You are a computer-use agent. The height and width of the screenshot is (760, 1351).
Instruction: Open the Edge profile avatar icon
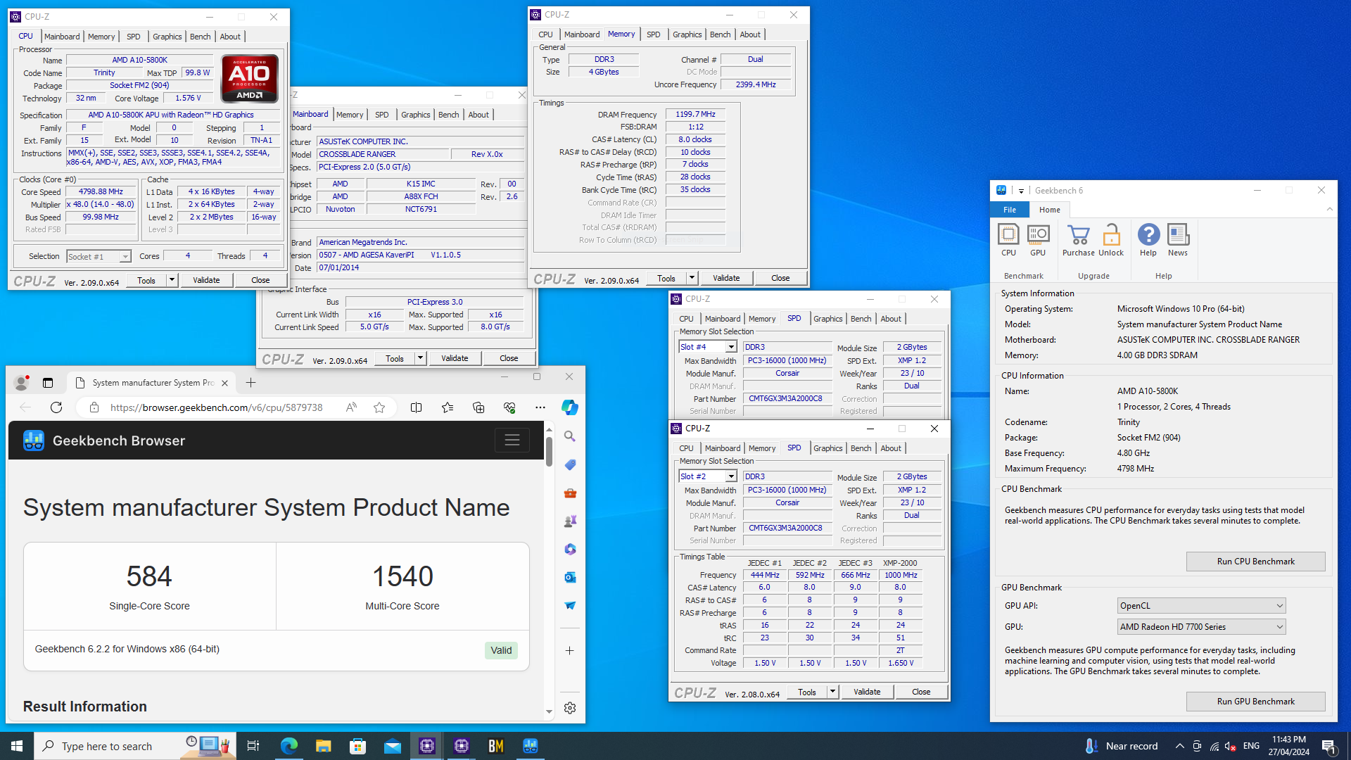[x=21, y=383]
